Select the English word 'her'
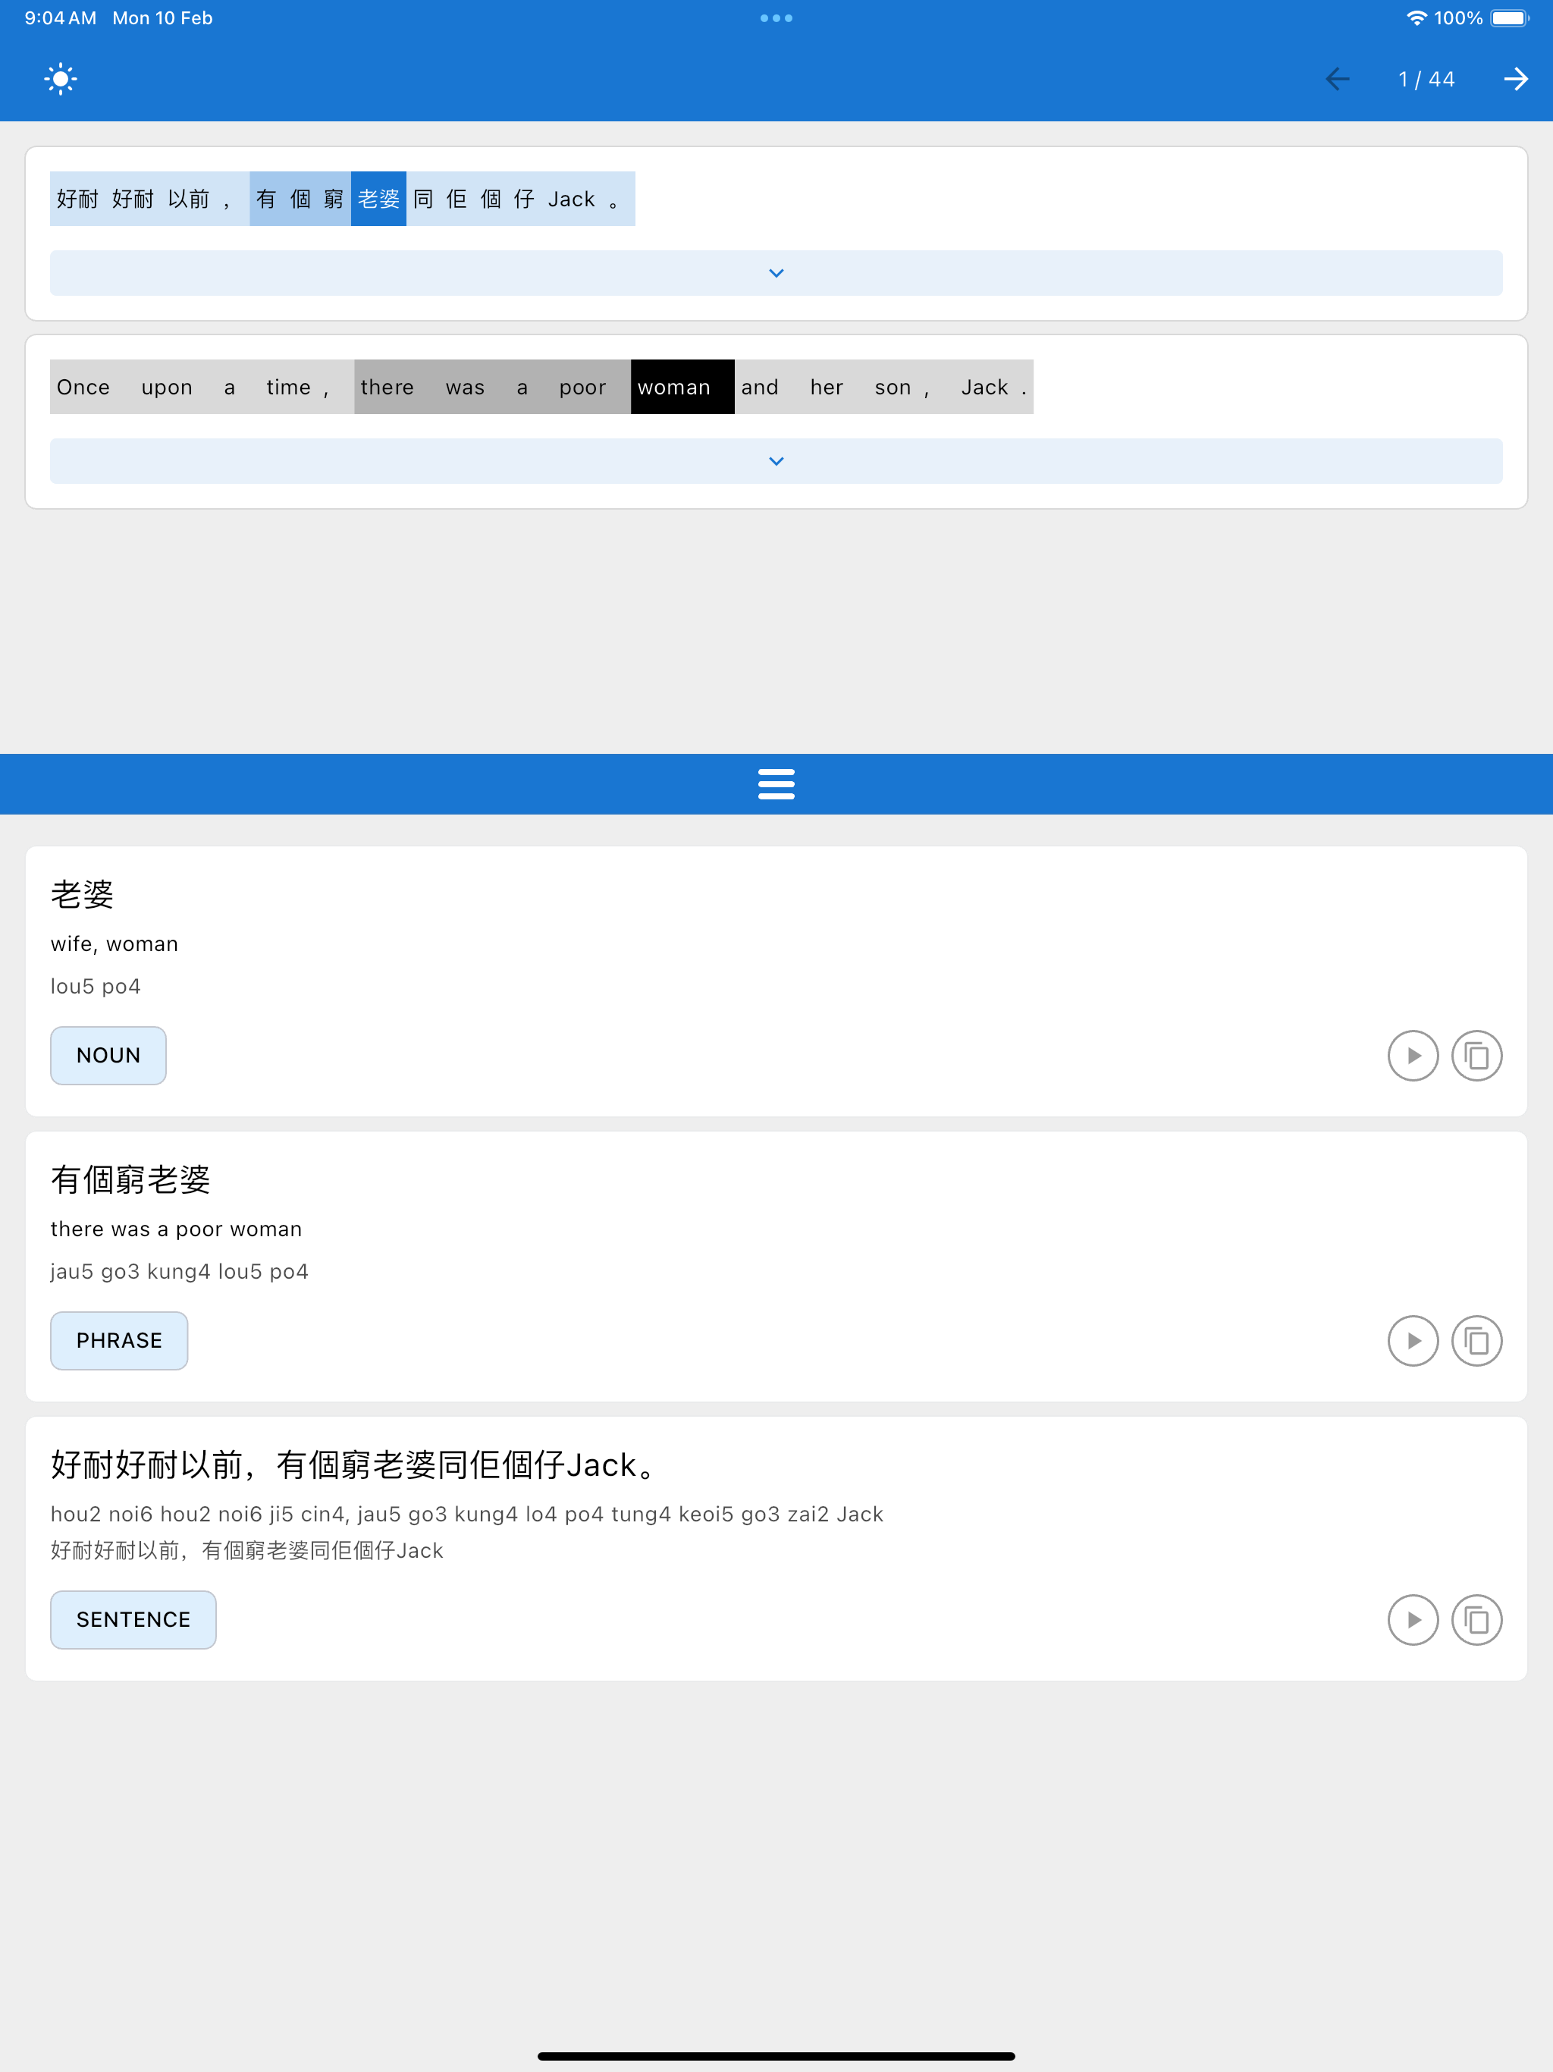This screenshot has height=2072, width=1553. click(827, 387)
